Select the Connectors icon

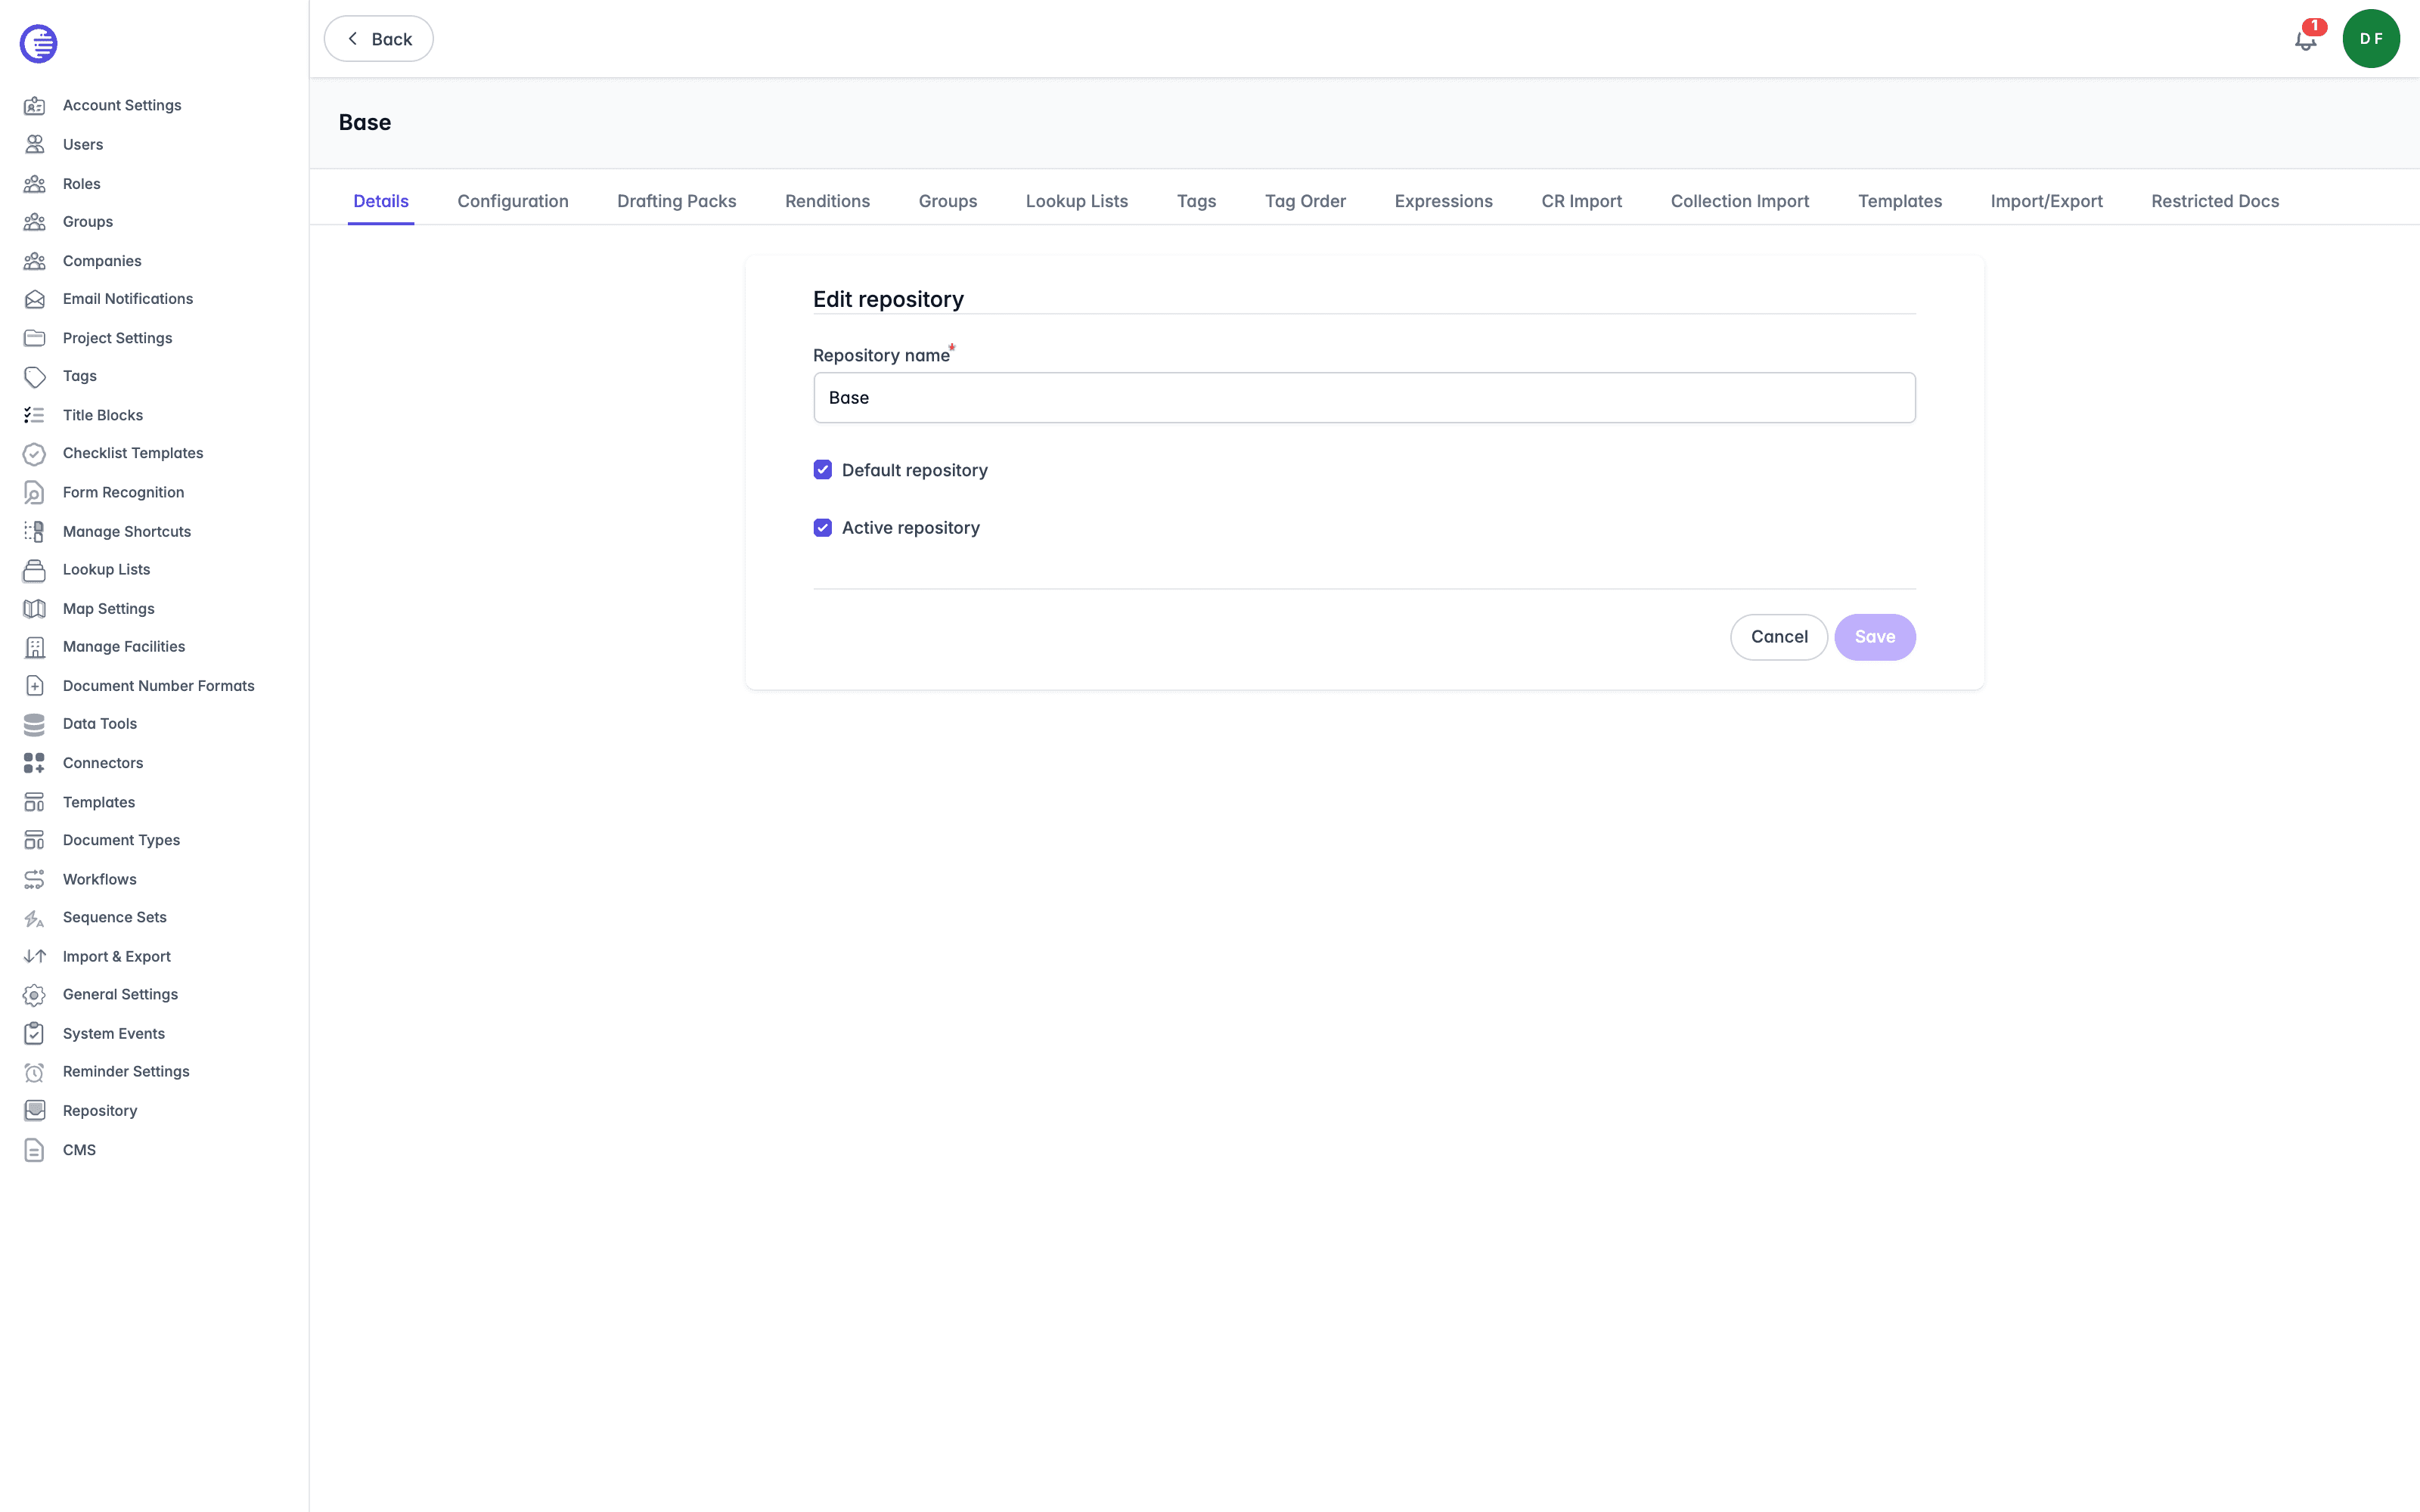[34, 763]
